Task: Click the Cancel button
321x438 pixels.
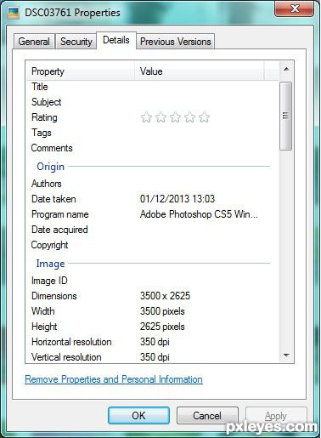Action: pos(207,416)
